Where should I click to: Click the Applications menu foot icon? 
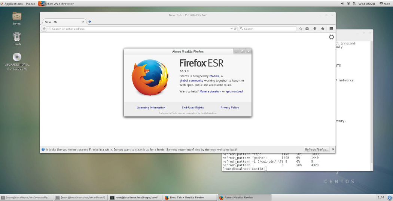[x=2, y=4]
